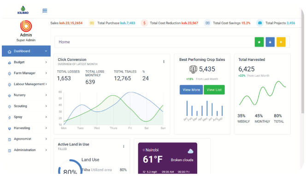
Task: Click the crop sales bar chart
Action: (x=203, y=111)
